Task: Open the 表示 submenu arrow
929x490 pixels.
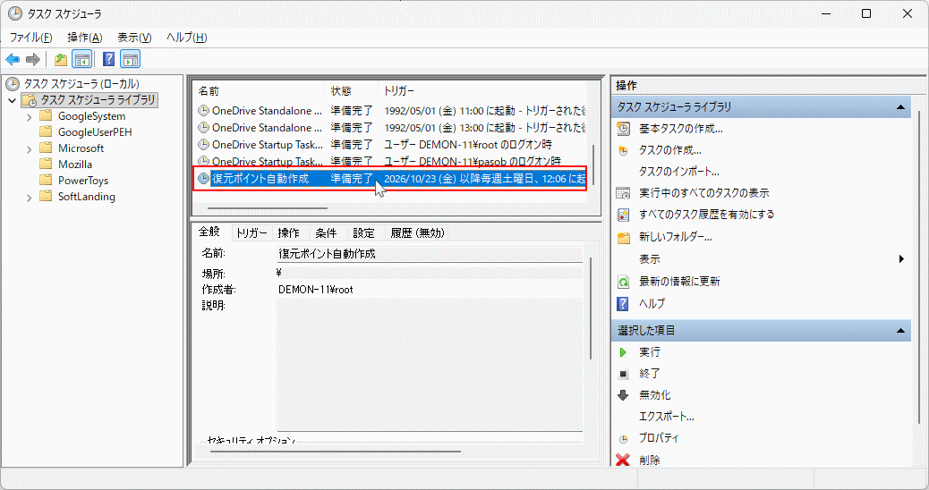Action: pos(901,258)
